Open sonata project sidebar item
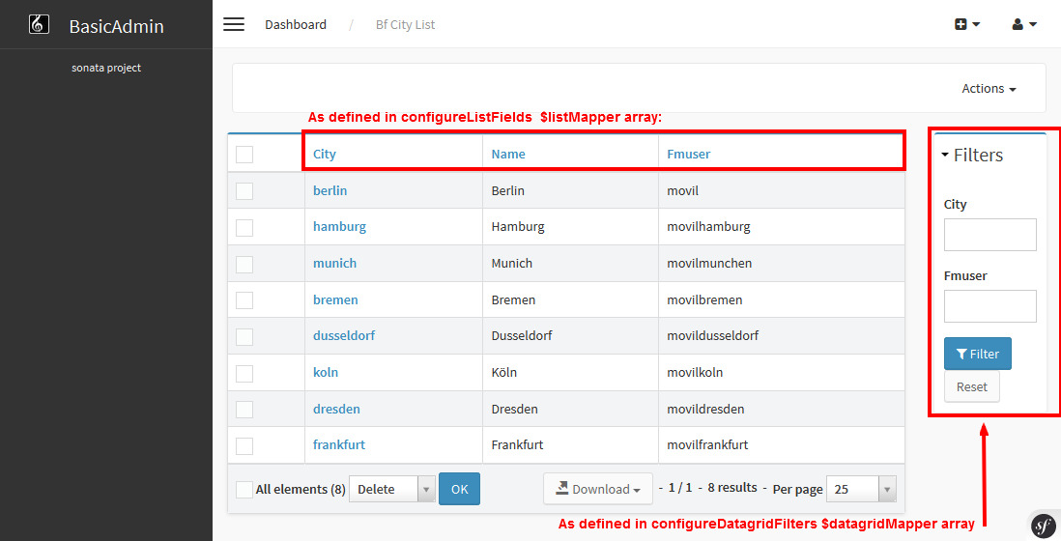This screenshot has height=541, width=1061. point(106,69)
